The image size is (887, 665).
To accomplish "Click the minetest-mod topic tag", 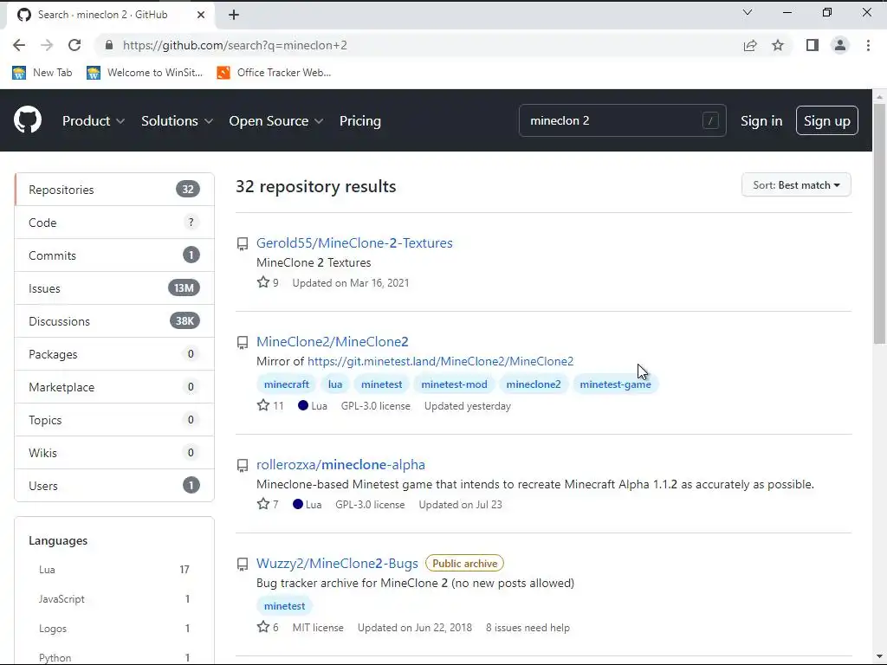I will coord(454,384).
